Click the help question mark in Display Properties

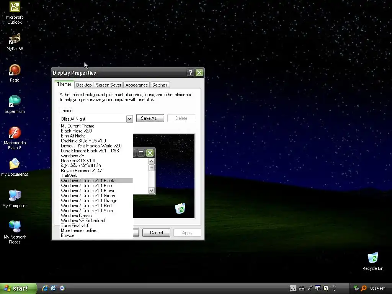pyautogui.click(x=190, y=72)
